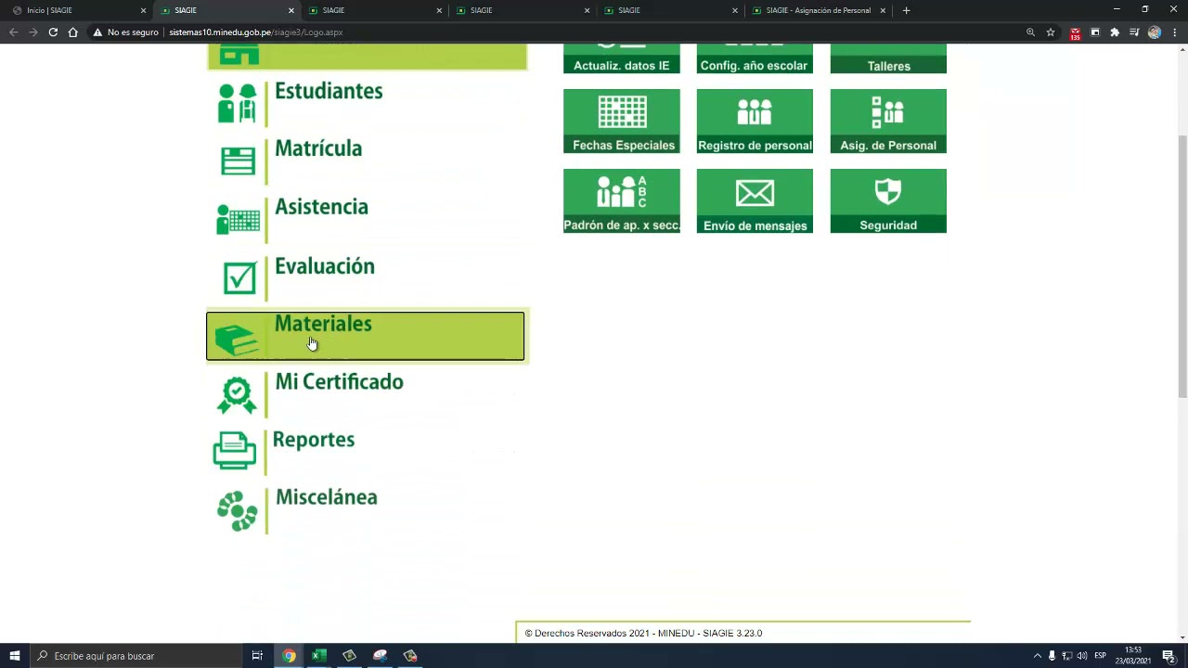1188x668 pixels.
Task: Click the Mi Certificado ribbon icon
Action: [x=237, y=394]
